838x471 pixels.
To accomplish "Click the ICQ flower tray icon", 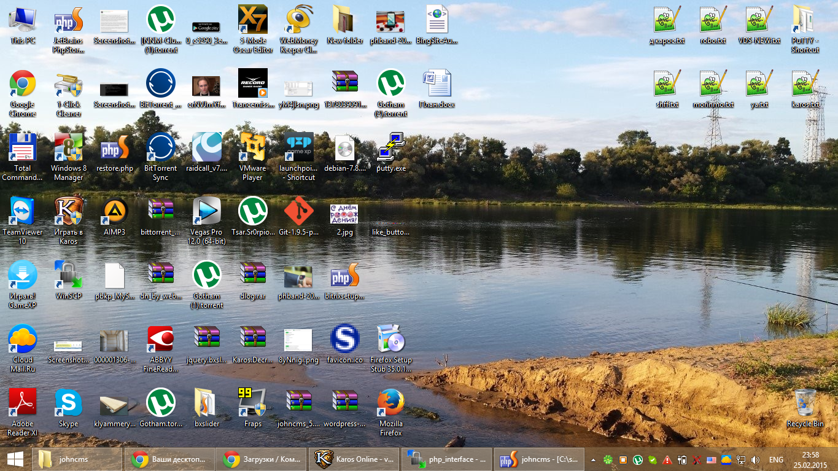I will [x=608, y=459].
